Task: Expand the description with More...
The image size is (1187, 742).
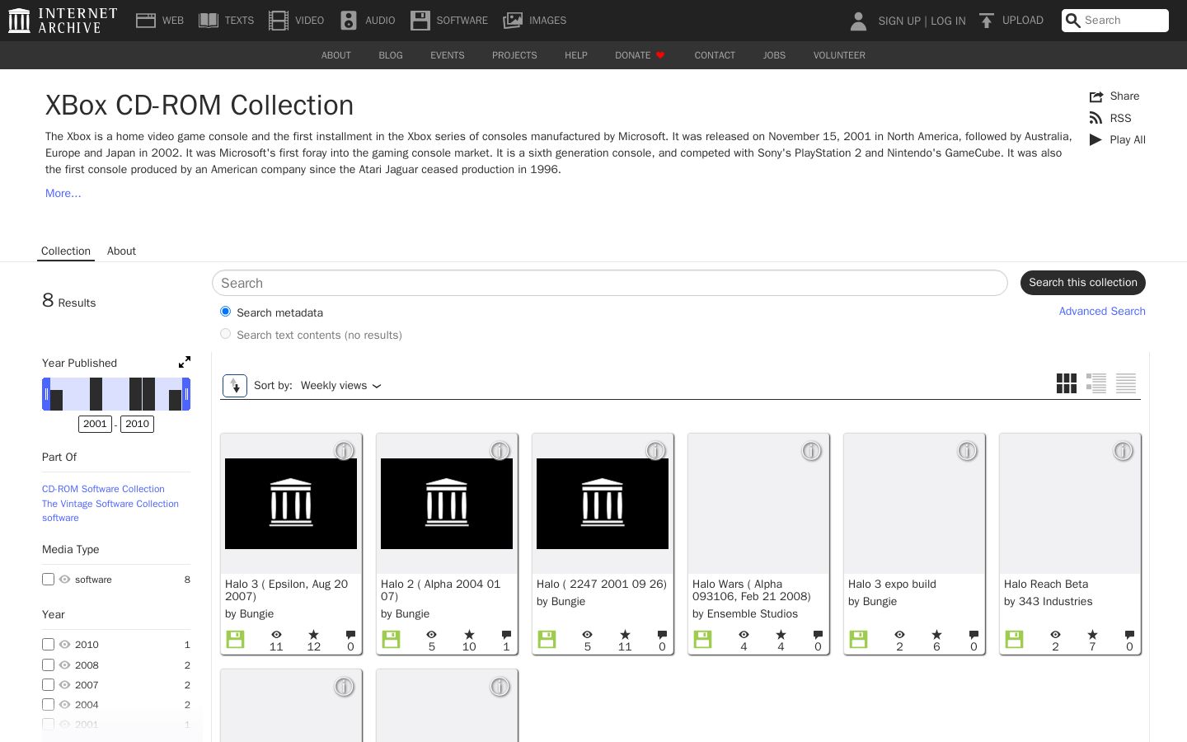Action: [x=63, y=193]
